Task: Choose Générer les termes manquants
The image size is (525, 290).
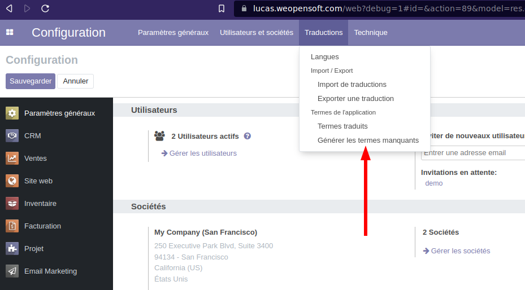Action: pyautogui.click(x=368, y=140)
